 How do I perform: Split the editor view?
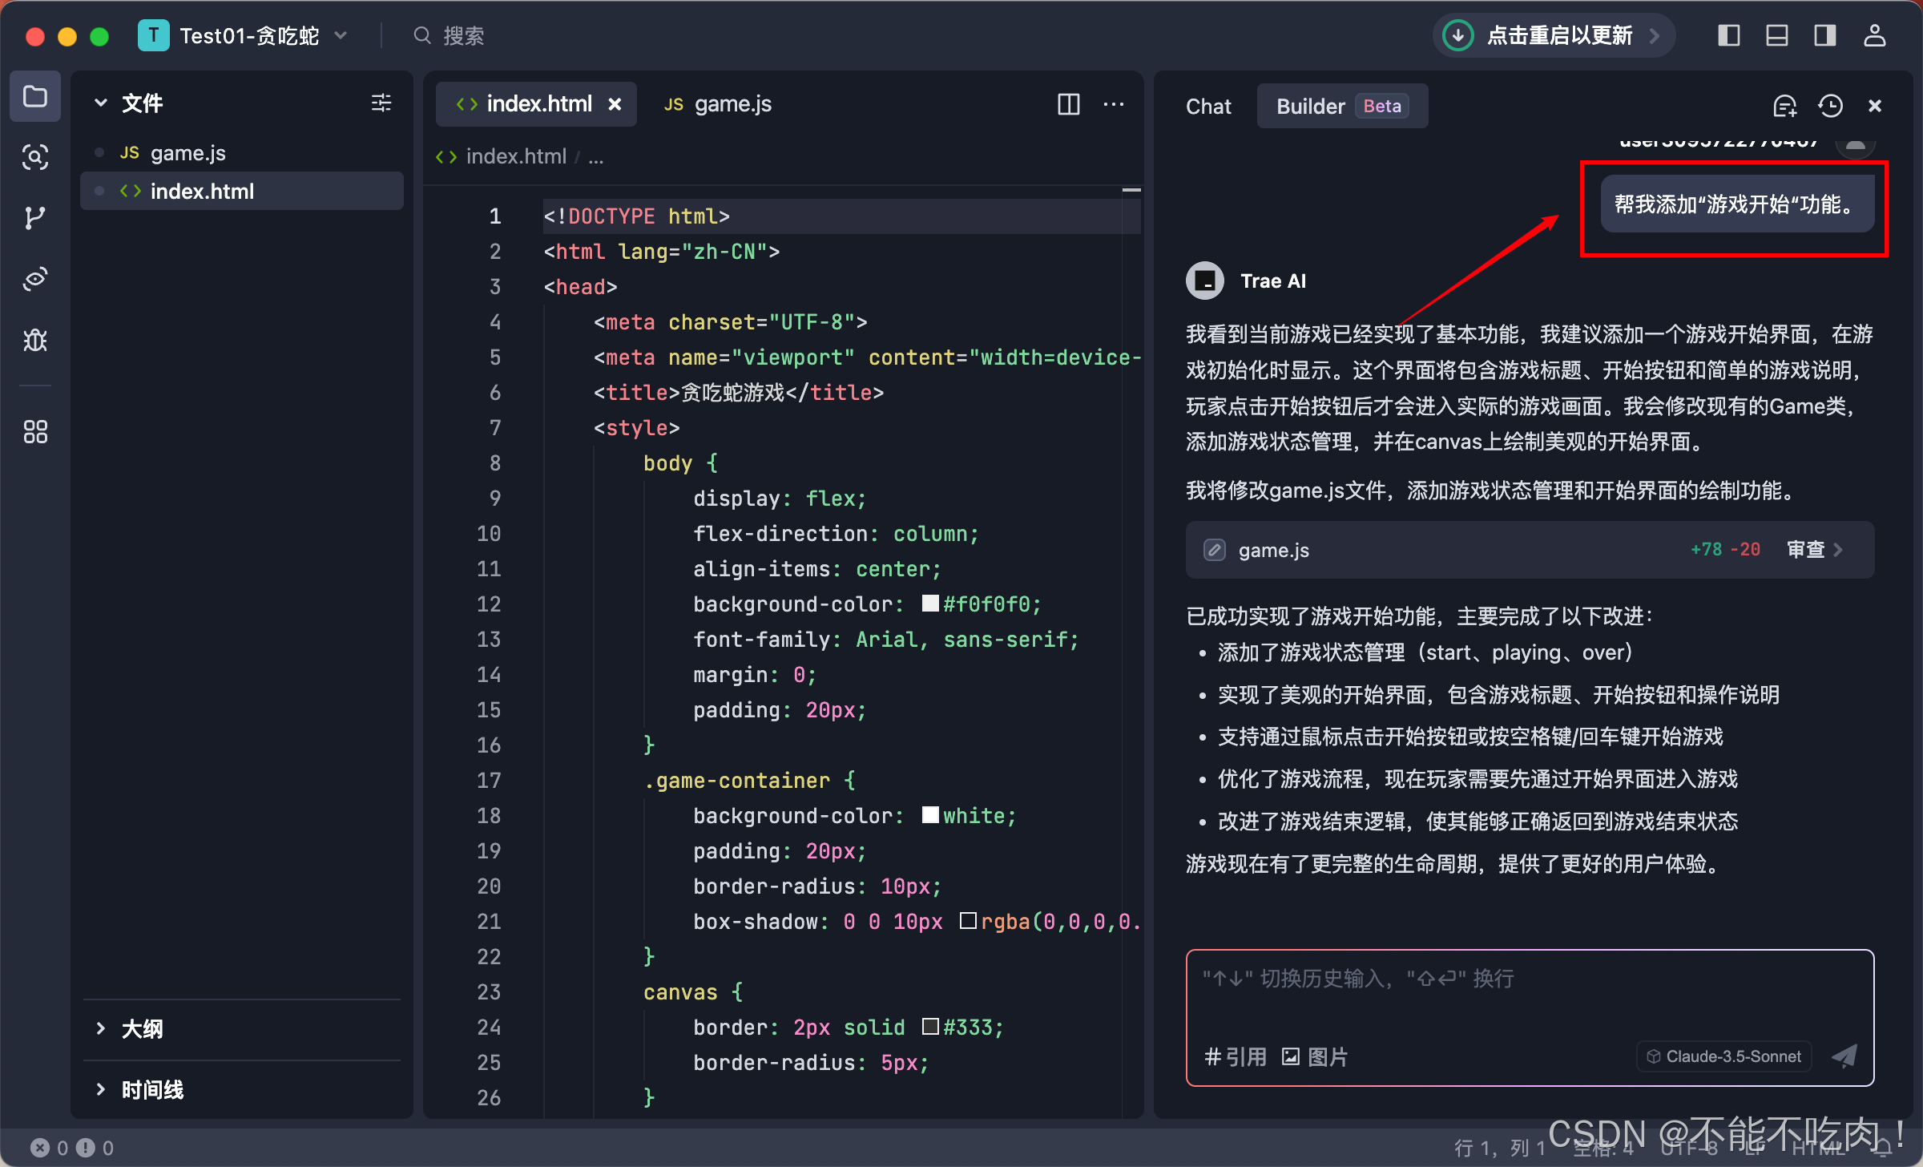click(x=1068, y=104)
